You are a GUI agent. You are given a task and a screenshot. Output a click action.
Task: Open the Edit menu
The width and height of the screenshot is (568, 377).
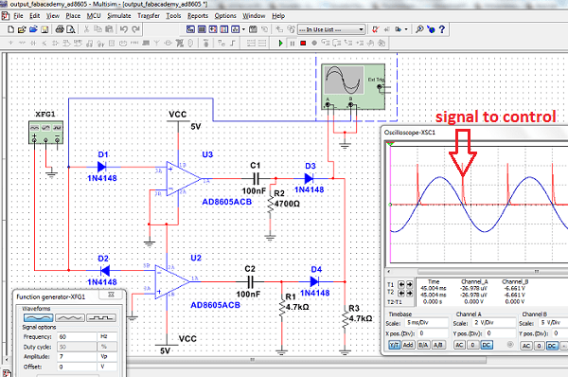pyautogui.click(x=35, y=16)
